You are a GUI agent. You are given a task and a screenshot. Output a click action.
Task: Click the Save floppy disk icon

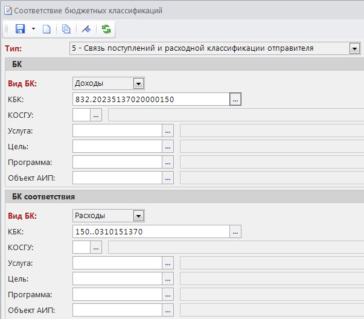click(x=20, y=29)
